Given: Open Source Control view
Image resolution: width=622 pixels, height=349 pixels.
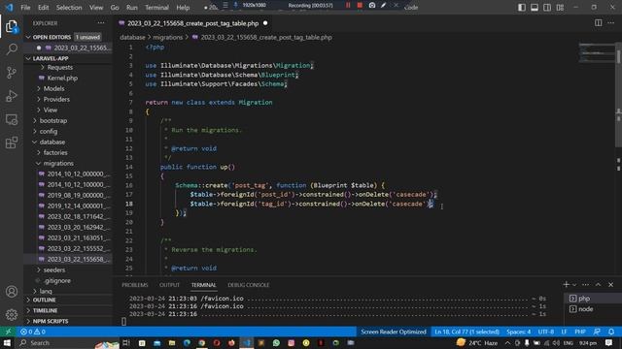Looking at the screenshot, I should click(12, 73).
